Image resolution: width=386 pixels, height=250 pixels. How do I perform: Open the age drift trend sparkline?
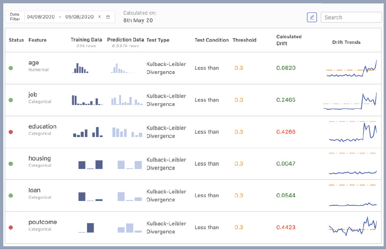coord(352,68)
